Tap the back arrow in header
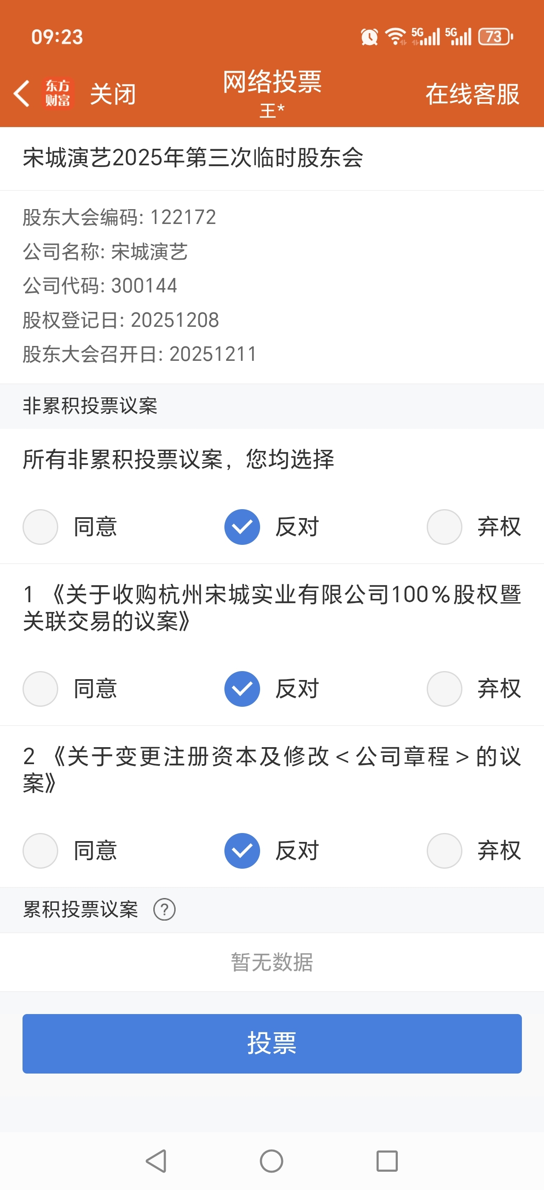The width and height of the screenshot is (544, 1190). tap(21, 94)
